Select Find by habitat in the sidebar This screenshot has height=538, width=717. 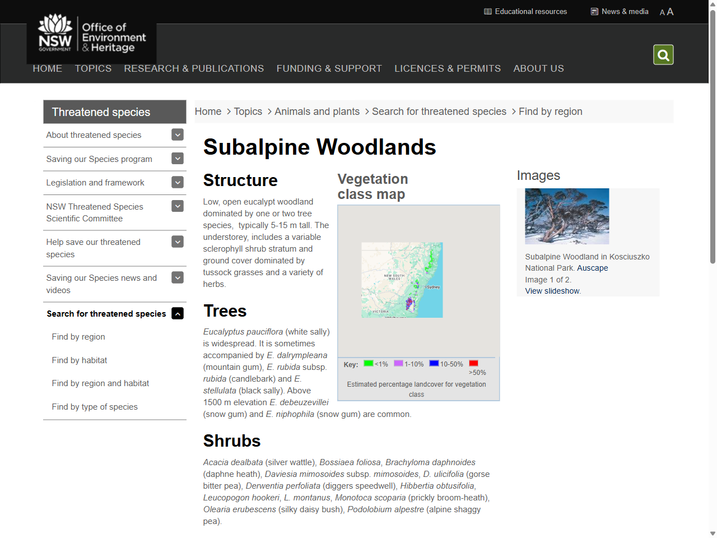point(79,360)
